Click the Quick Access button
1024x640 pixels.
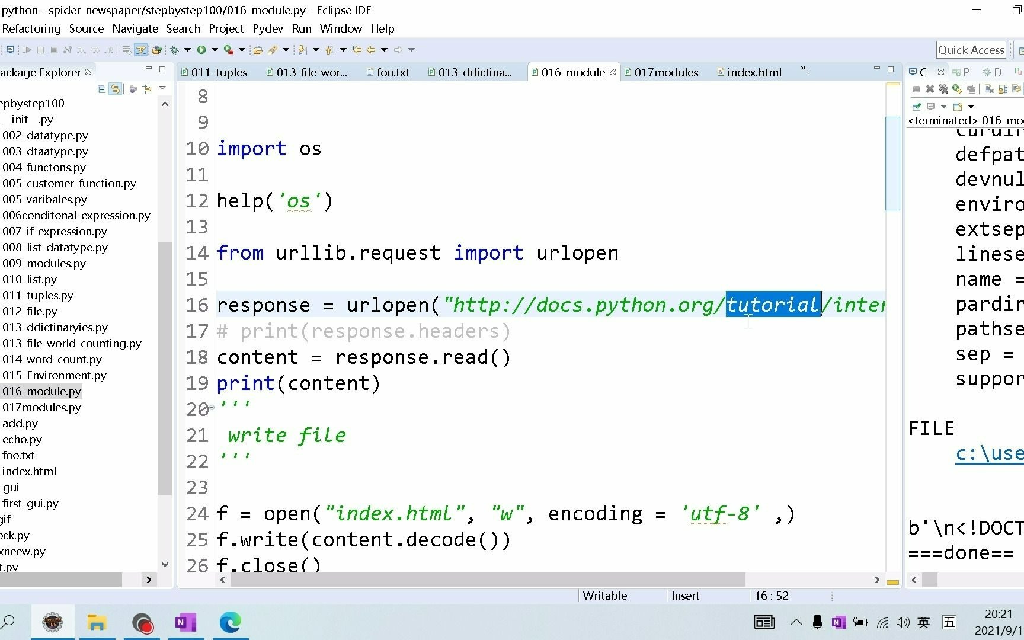(971, 50)
